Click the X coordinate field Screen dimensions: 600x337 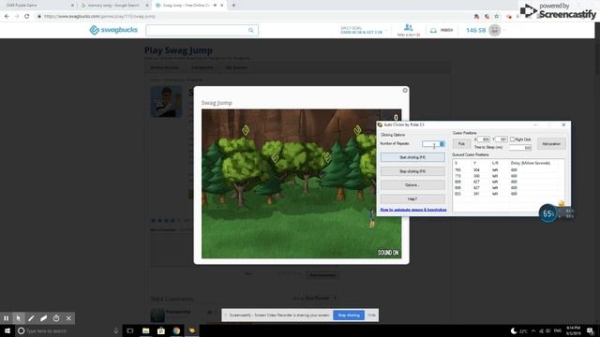pos(484,139)
